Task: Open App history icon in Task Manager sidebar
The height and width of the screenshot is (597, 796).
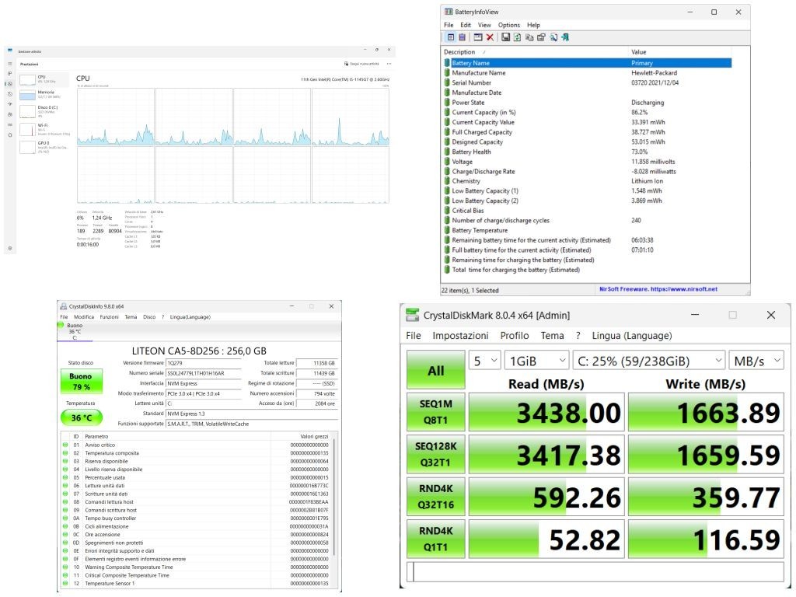Action: tap(9, 94)
